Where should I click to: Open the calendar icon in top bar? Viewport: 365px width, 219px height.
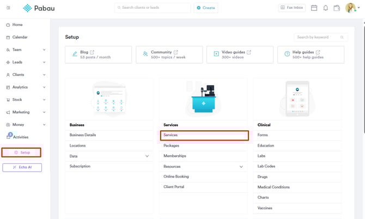click(x=314, y=8)
